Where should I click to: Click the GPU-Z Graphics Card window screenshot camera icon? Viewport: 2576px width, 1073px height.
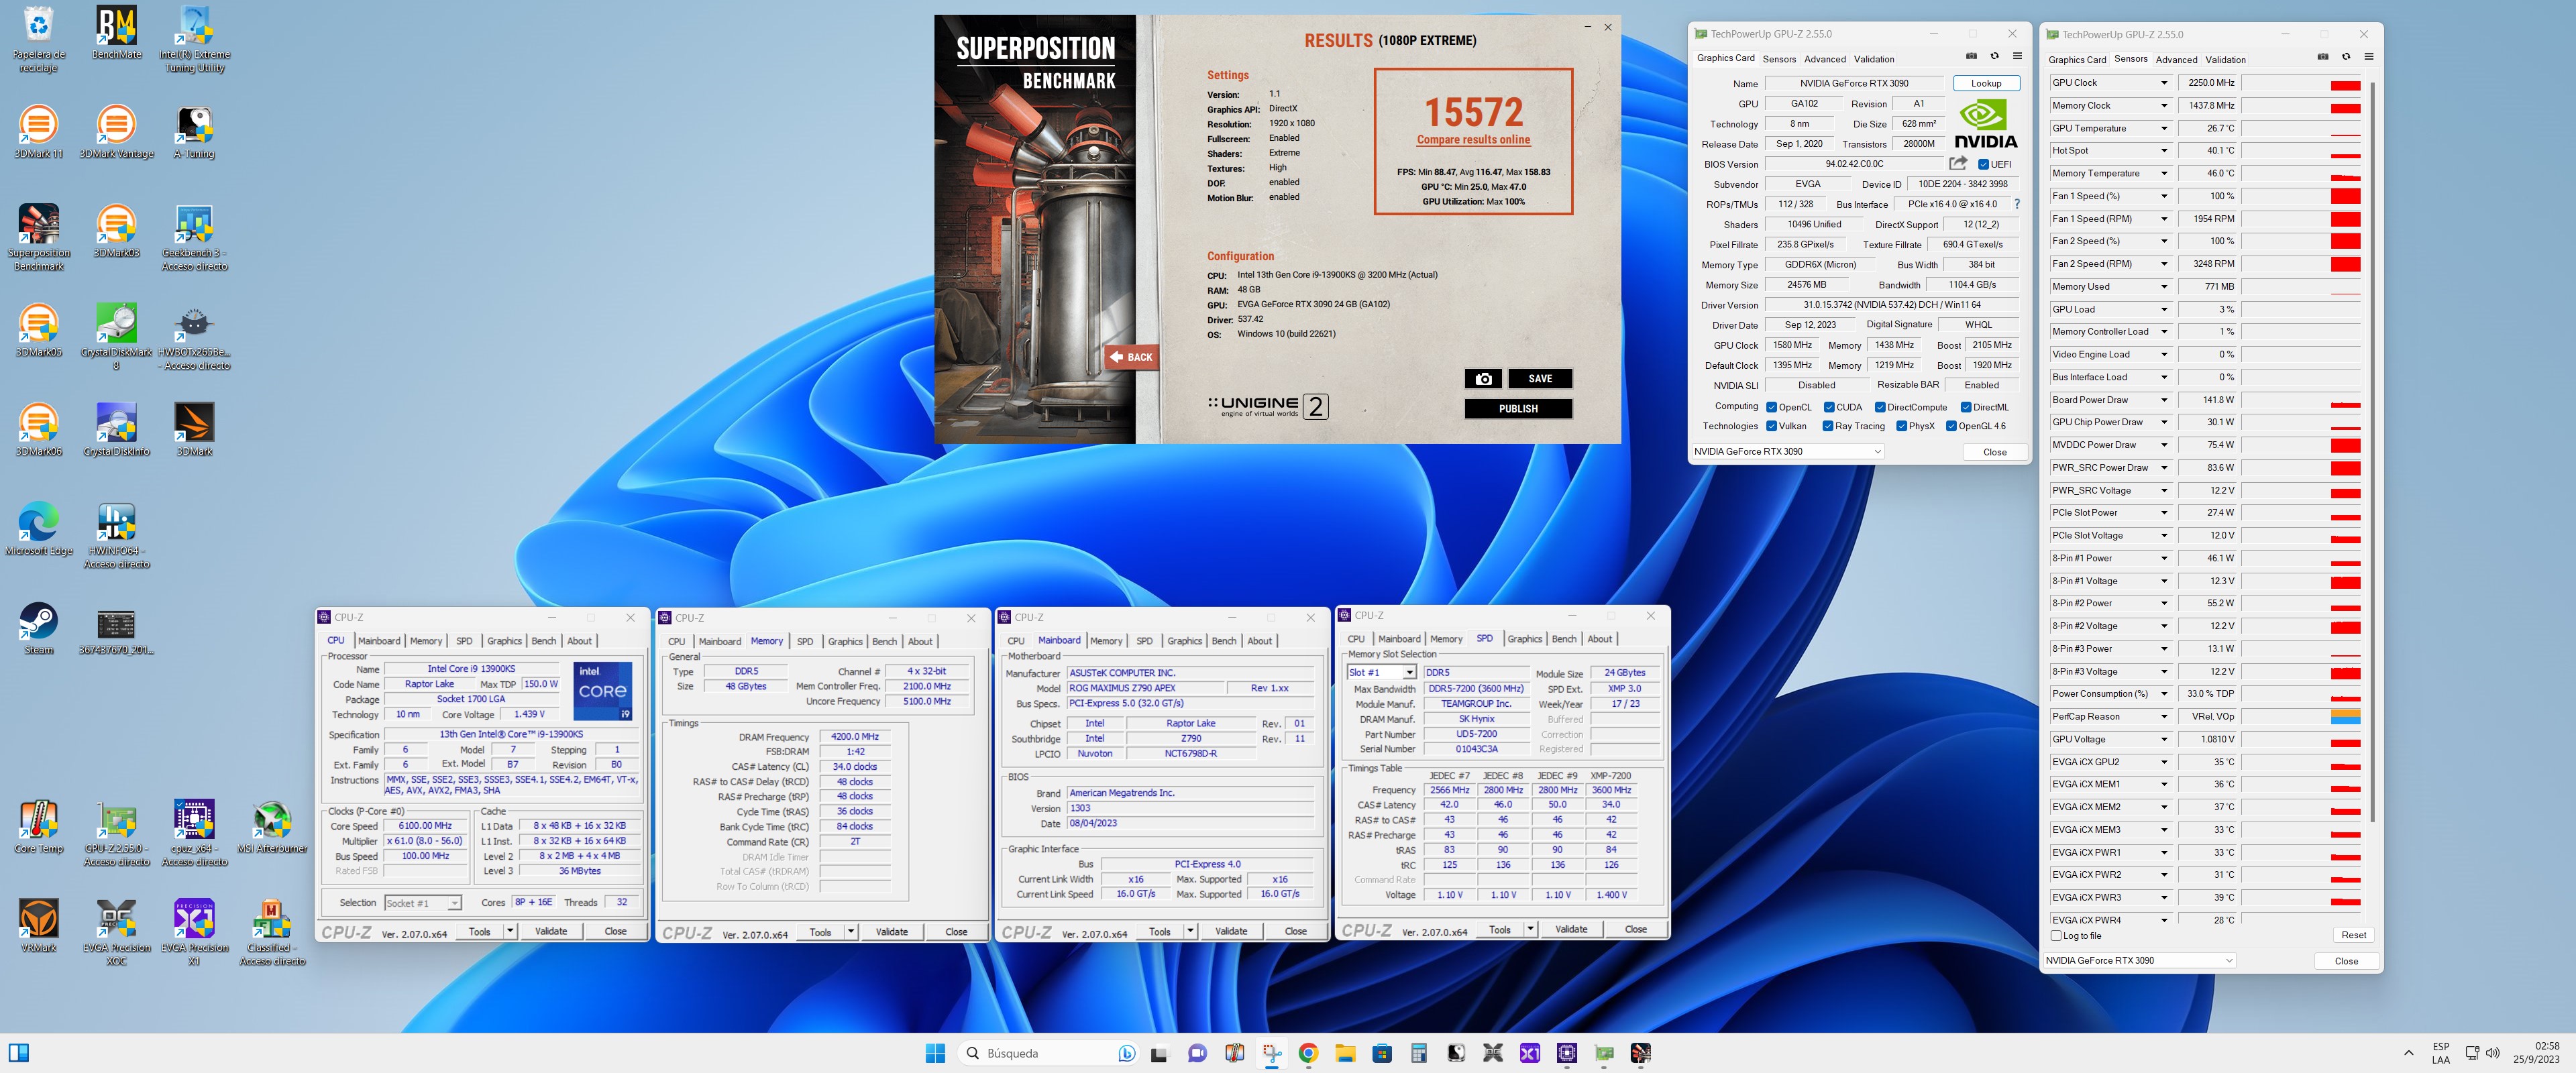pyautogui.click(x=1971, y=57)
